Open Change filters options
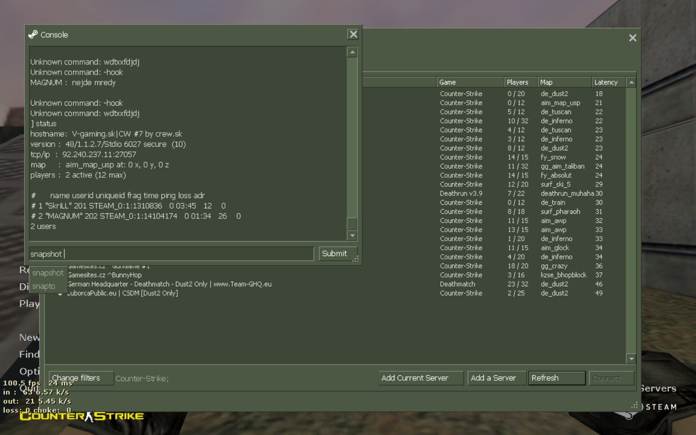Image resolution: width=696 pixels, height=435 pixels. pyautogui.click(x=81, y=378)
